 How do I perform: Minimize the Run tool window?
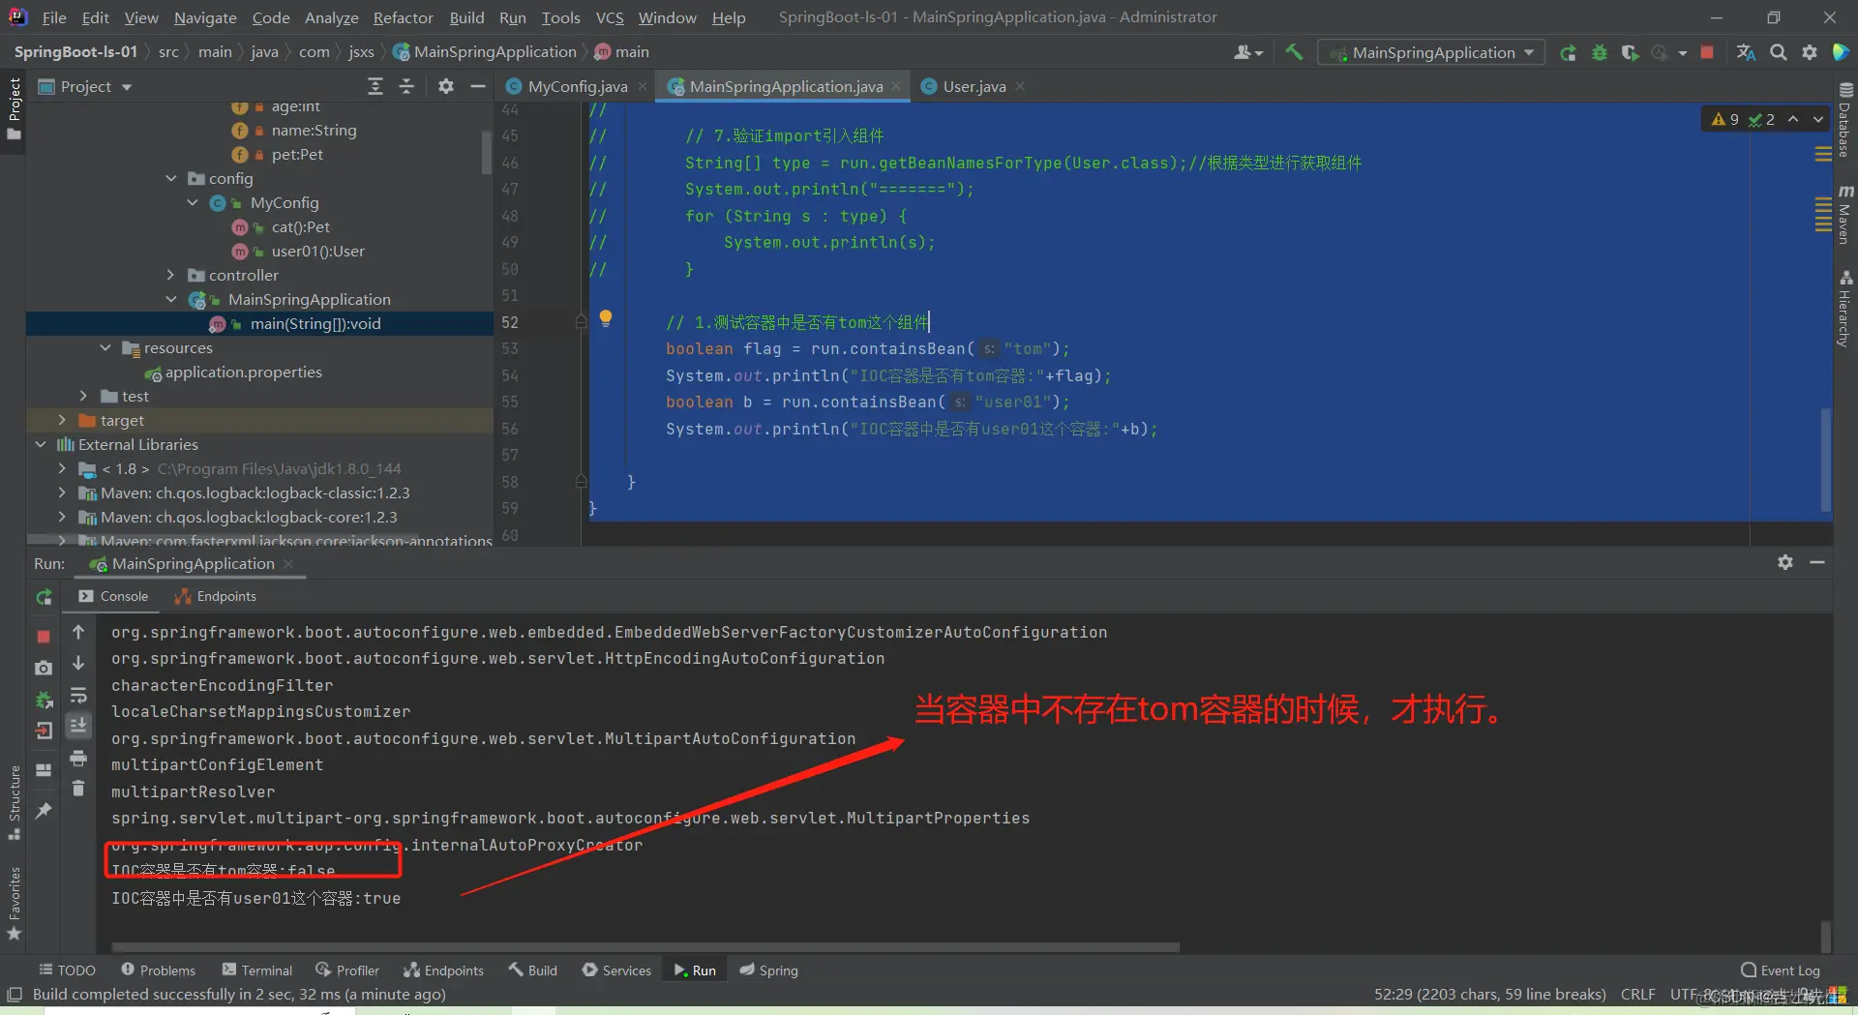pos(1817,562)
